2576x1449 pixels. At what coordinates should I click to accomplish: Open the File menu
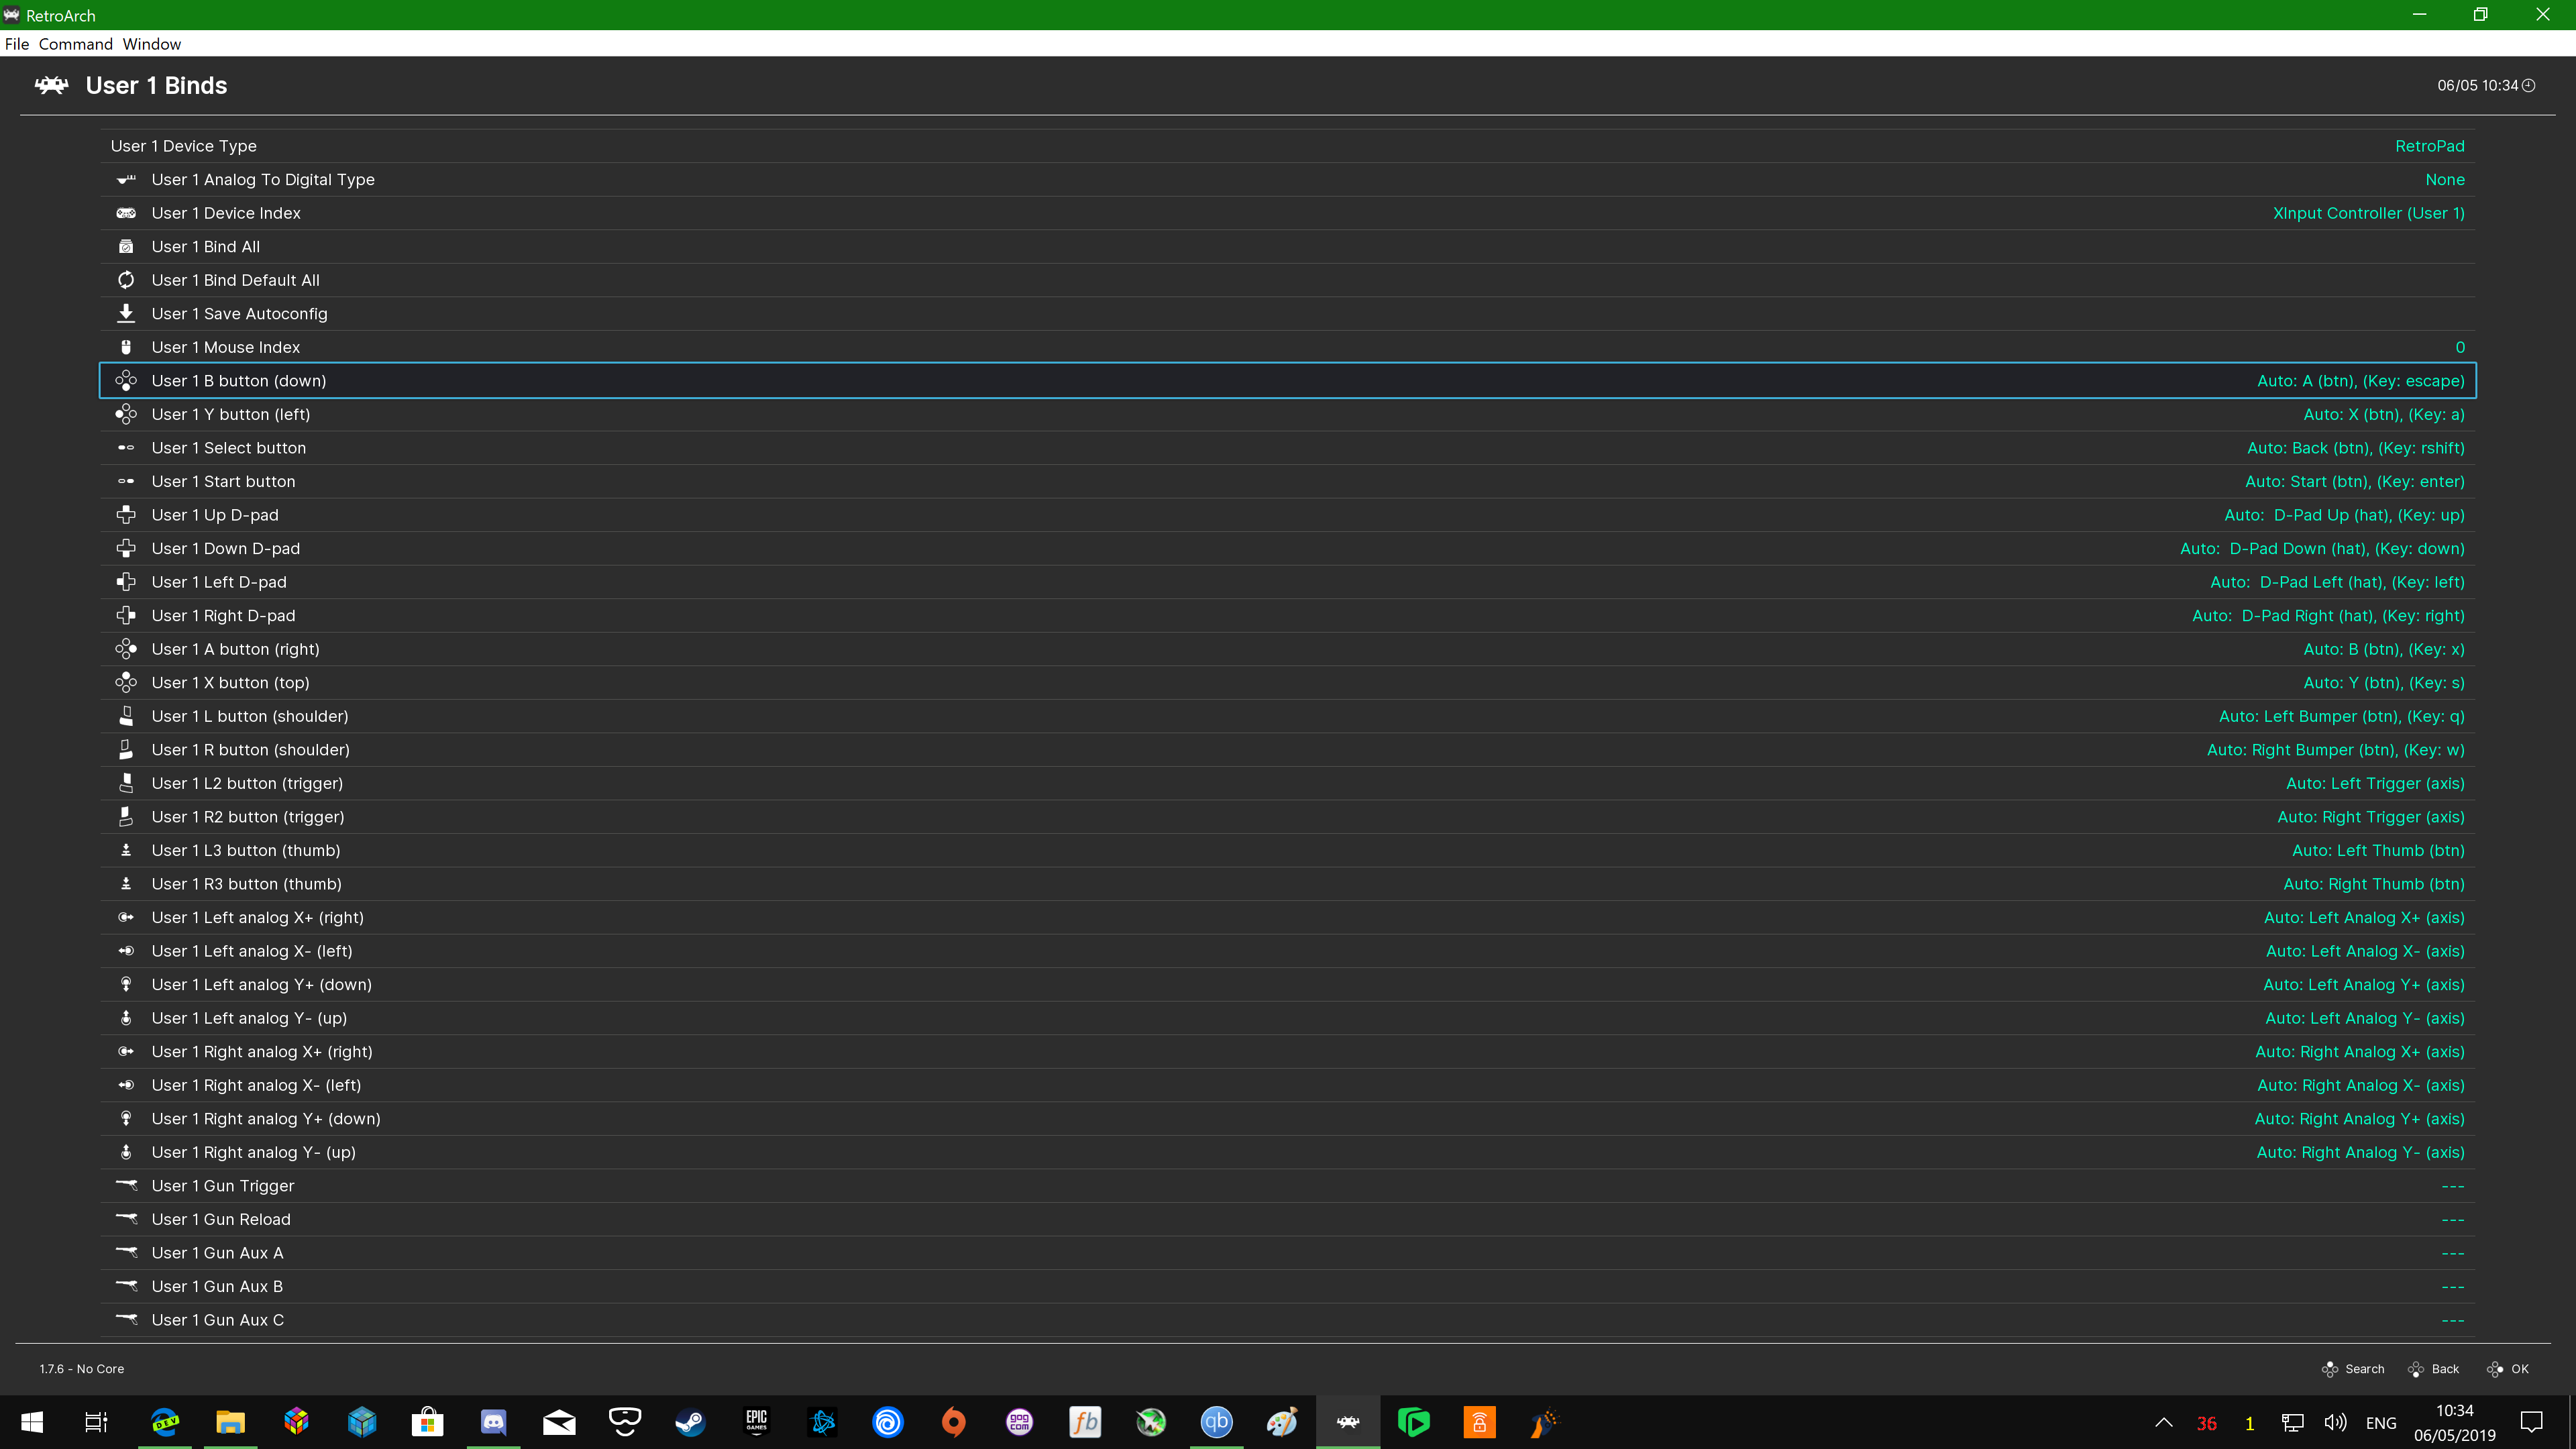point(17,44)
